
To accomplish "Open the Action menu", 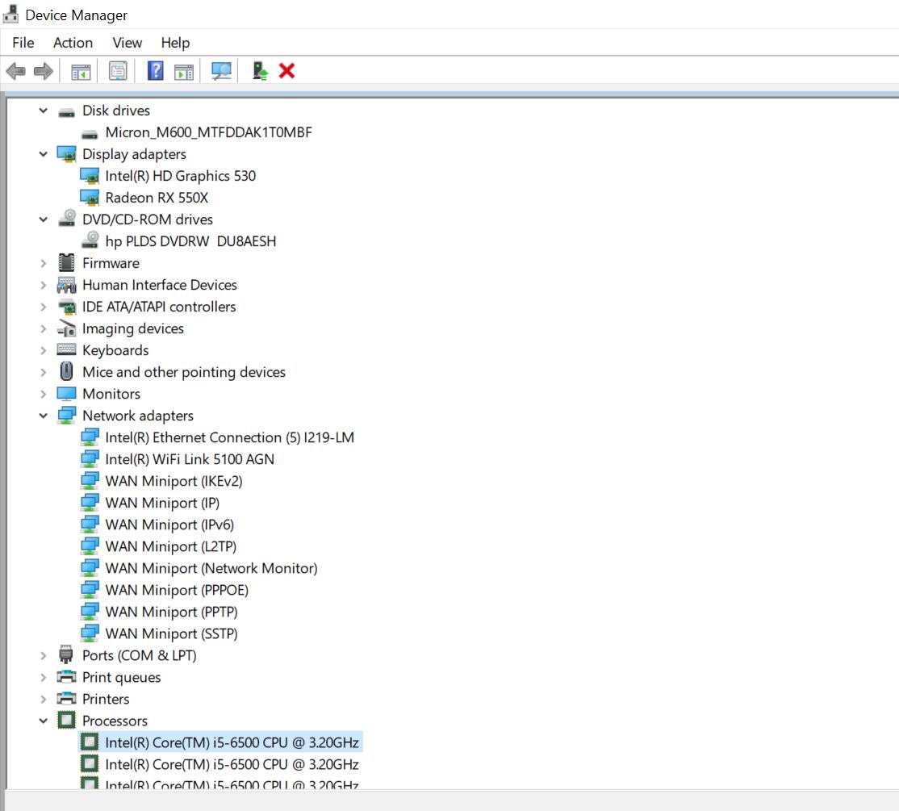I will tap(73, 43).
